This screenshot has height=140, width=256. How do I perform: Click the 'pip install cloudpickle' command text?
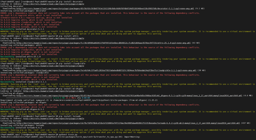[x=72, y=64]
